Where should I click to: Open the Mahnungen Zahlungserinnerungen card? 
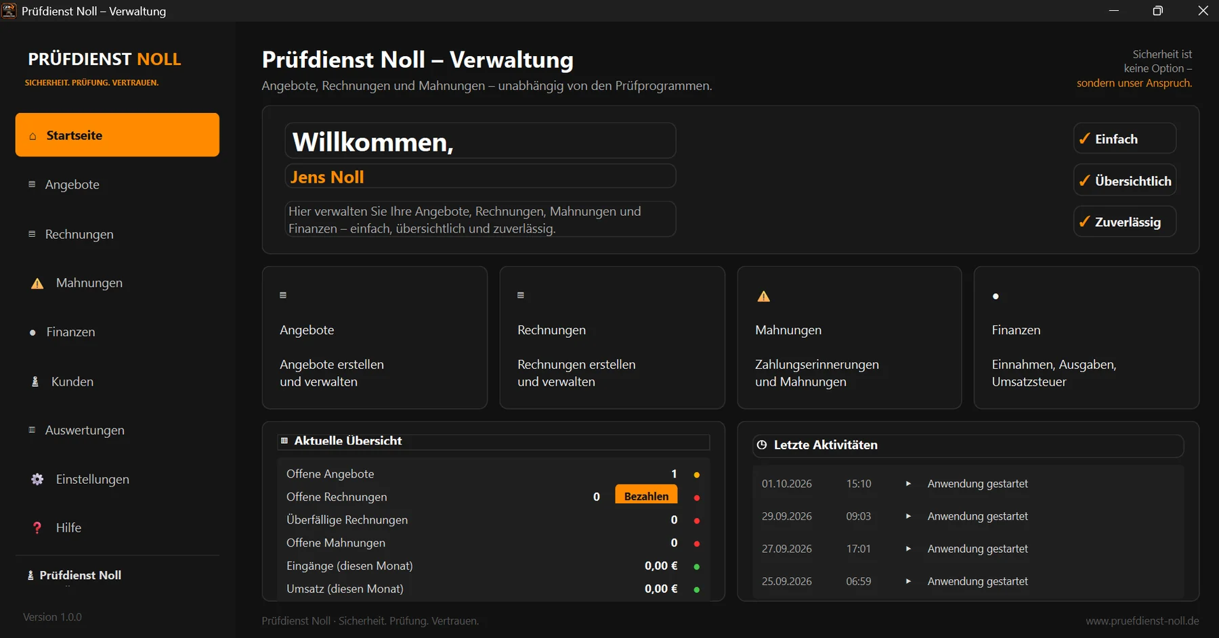tap(849, 338)
